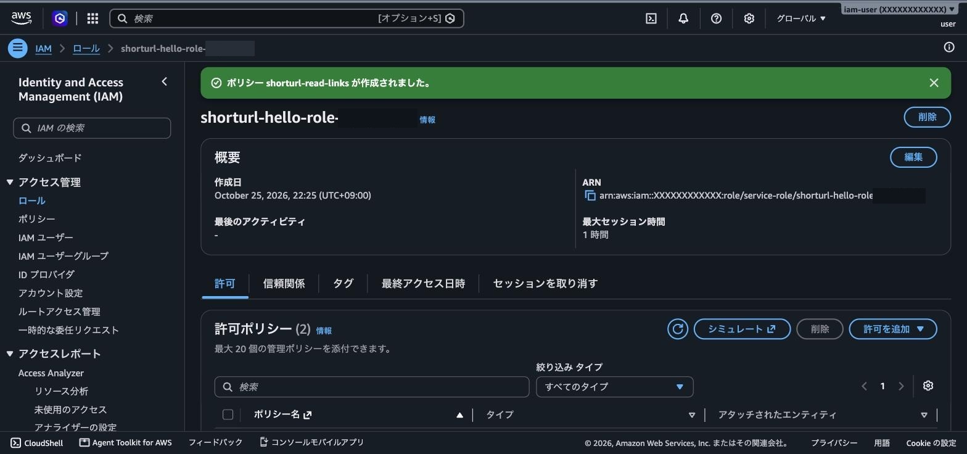The height and width of the screenshot is (454, 967).
Task: Select all policies checkbox in table header
Action: tap(228, 415)
